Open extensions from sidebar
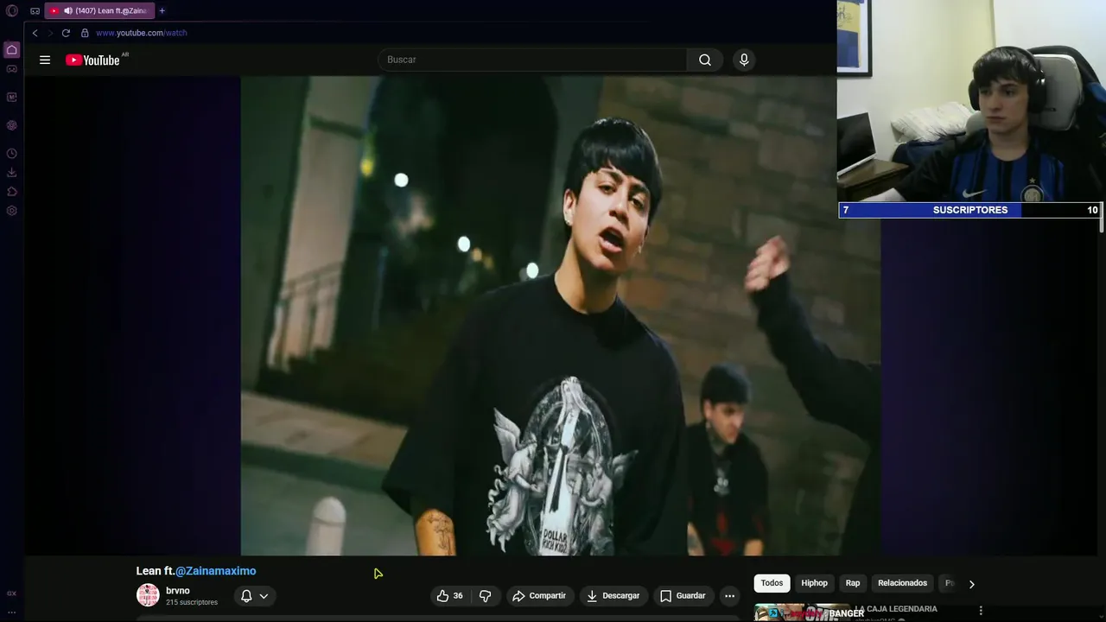Screen dimensions: 1106x622 pyautogui.click(x=12, y=192)
